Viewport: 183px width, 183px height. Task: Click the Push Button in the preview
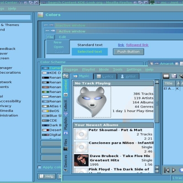click(x=129, y=52)
